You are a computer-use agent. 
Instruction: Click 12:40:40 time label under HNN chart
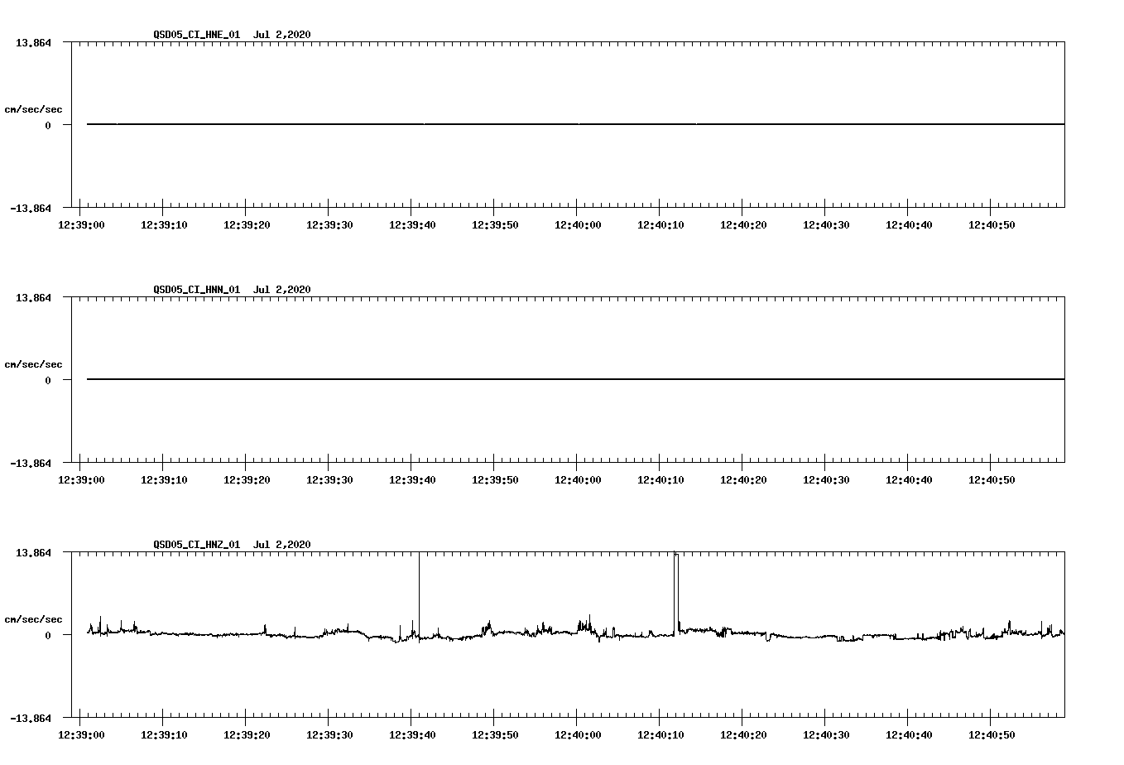(x=909, y=479)
